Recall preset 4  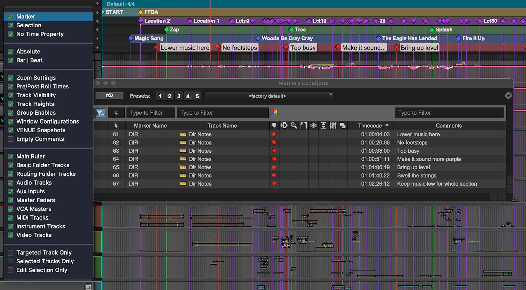pos(188,96)
